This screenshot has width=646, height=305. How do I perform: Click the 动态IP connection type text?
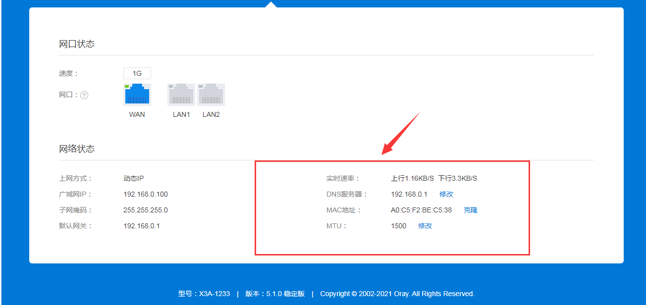coord(133,178)
